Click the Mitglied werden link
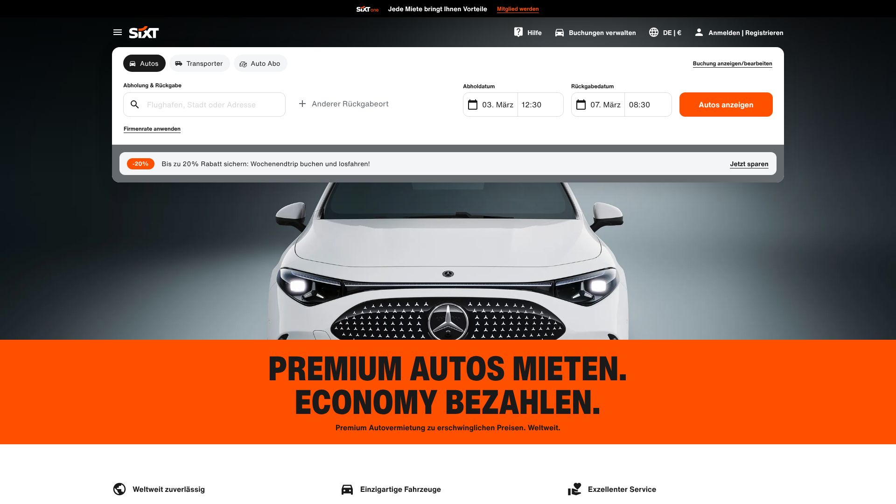 (518, 9)
